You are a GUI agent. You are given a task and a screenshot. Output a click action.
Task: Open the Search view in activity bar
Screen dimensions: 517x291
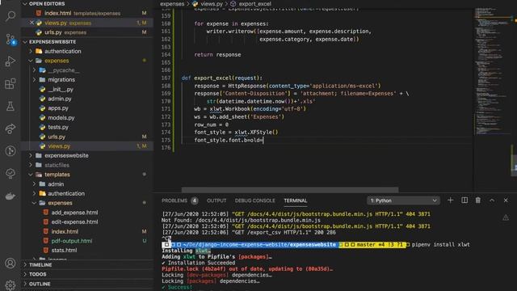[11, 16]
